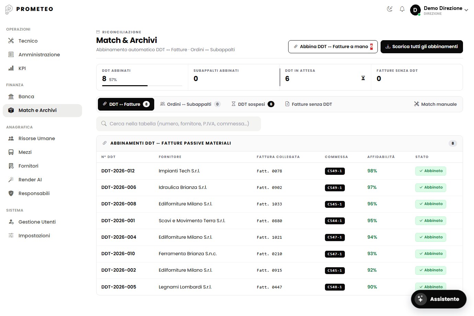Click the DDT in attesa hourglass icon
Image resolution: width=474 pixels, height=316 pixels.
point(363,78)
